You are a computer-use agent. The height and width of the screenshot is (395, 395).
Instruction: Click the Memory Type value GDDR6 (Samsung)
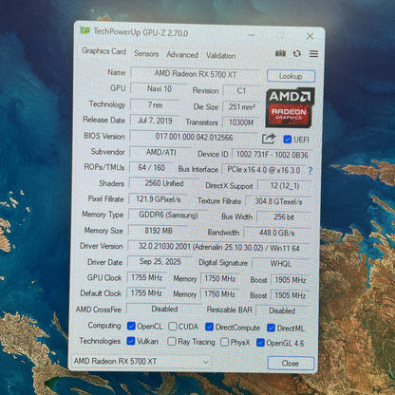[168, 215]
